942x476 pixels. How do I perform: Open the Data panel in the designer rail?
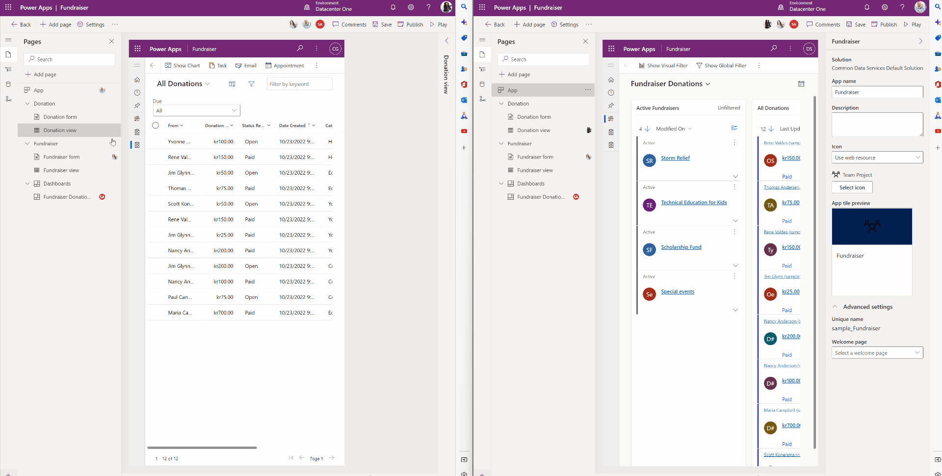(x=8, y=84)
